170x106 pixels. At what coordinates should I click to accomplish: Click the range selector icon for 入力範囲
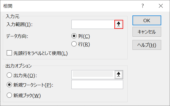pyautogui.click(x=119, y=25)
